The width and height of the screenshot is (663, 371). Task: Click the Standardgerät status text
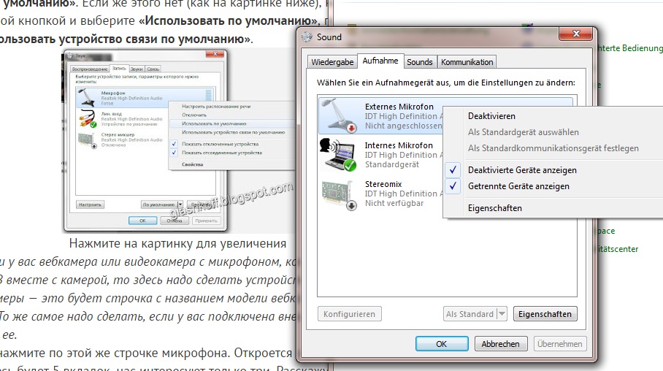(x=392, y=164)
